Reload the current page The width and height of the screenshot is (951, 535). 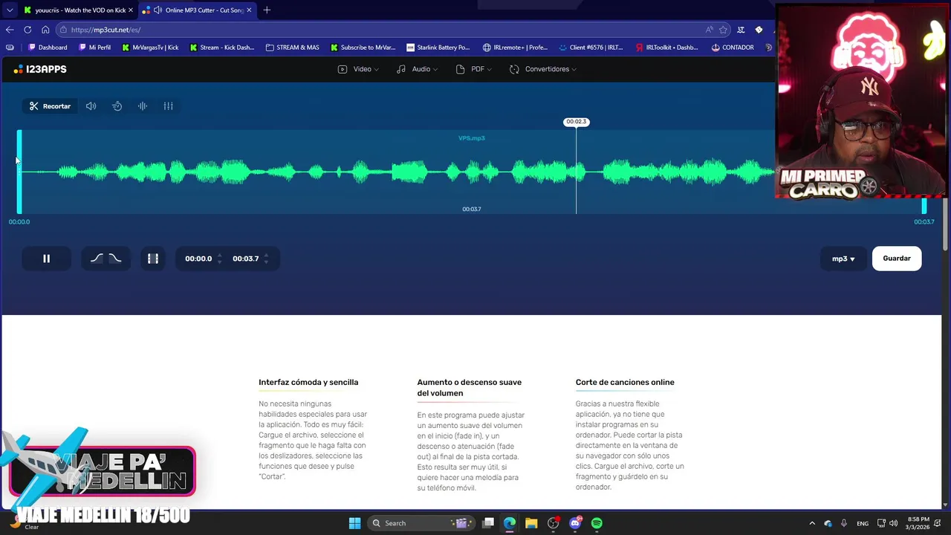(x=27, y=30)
